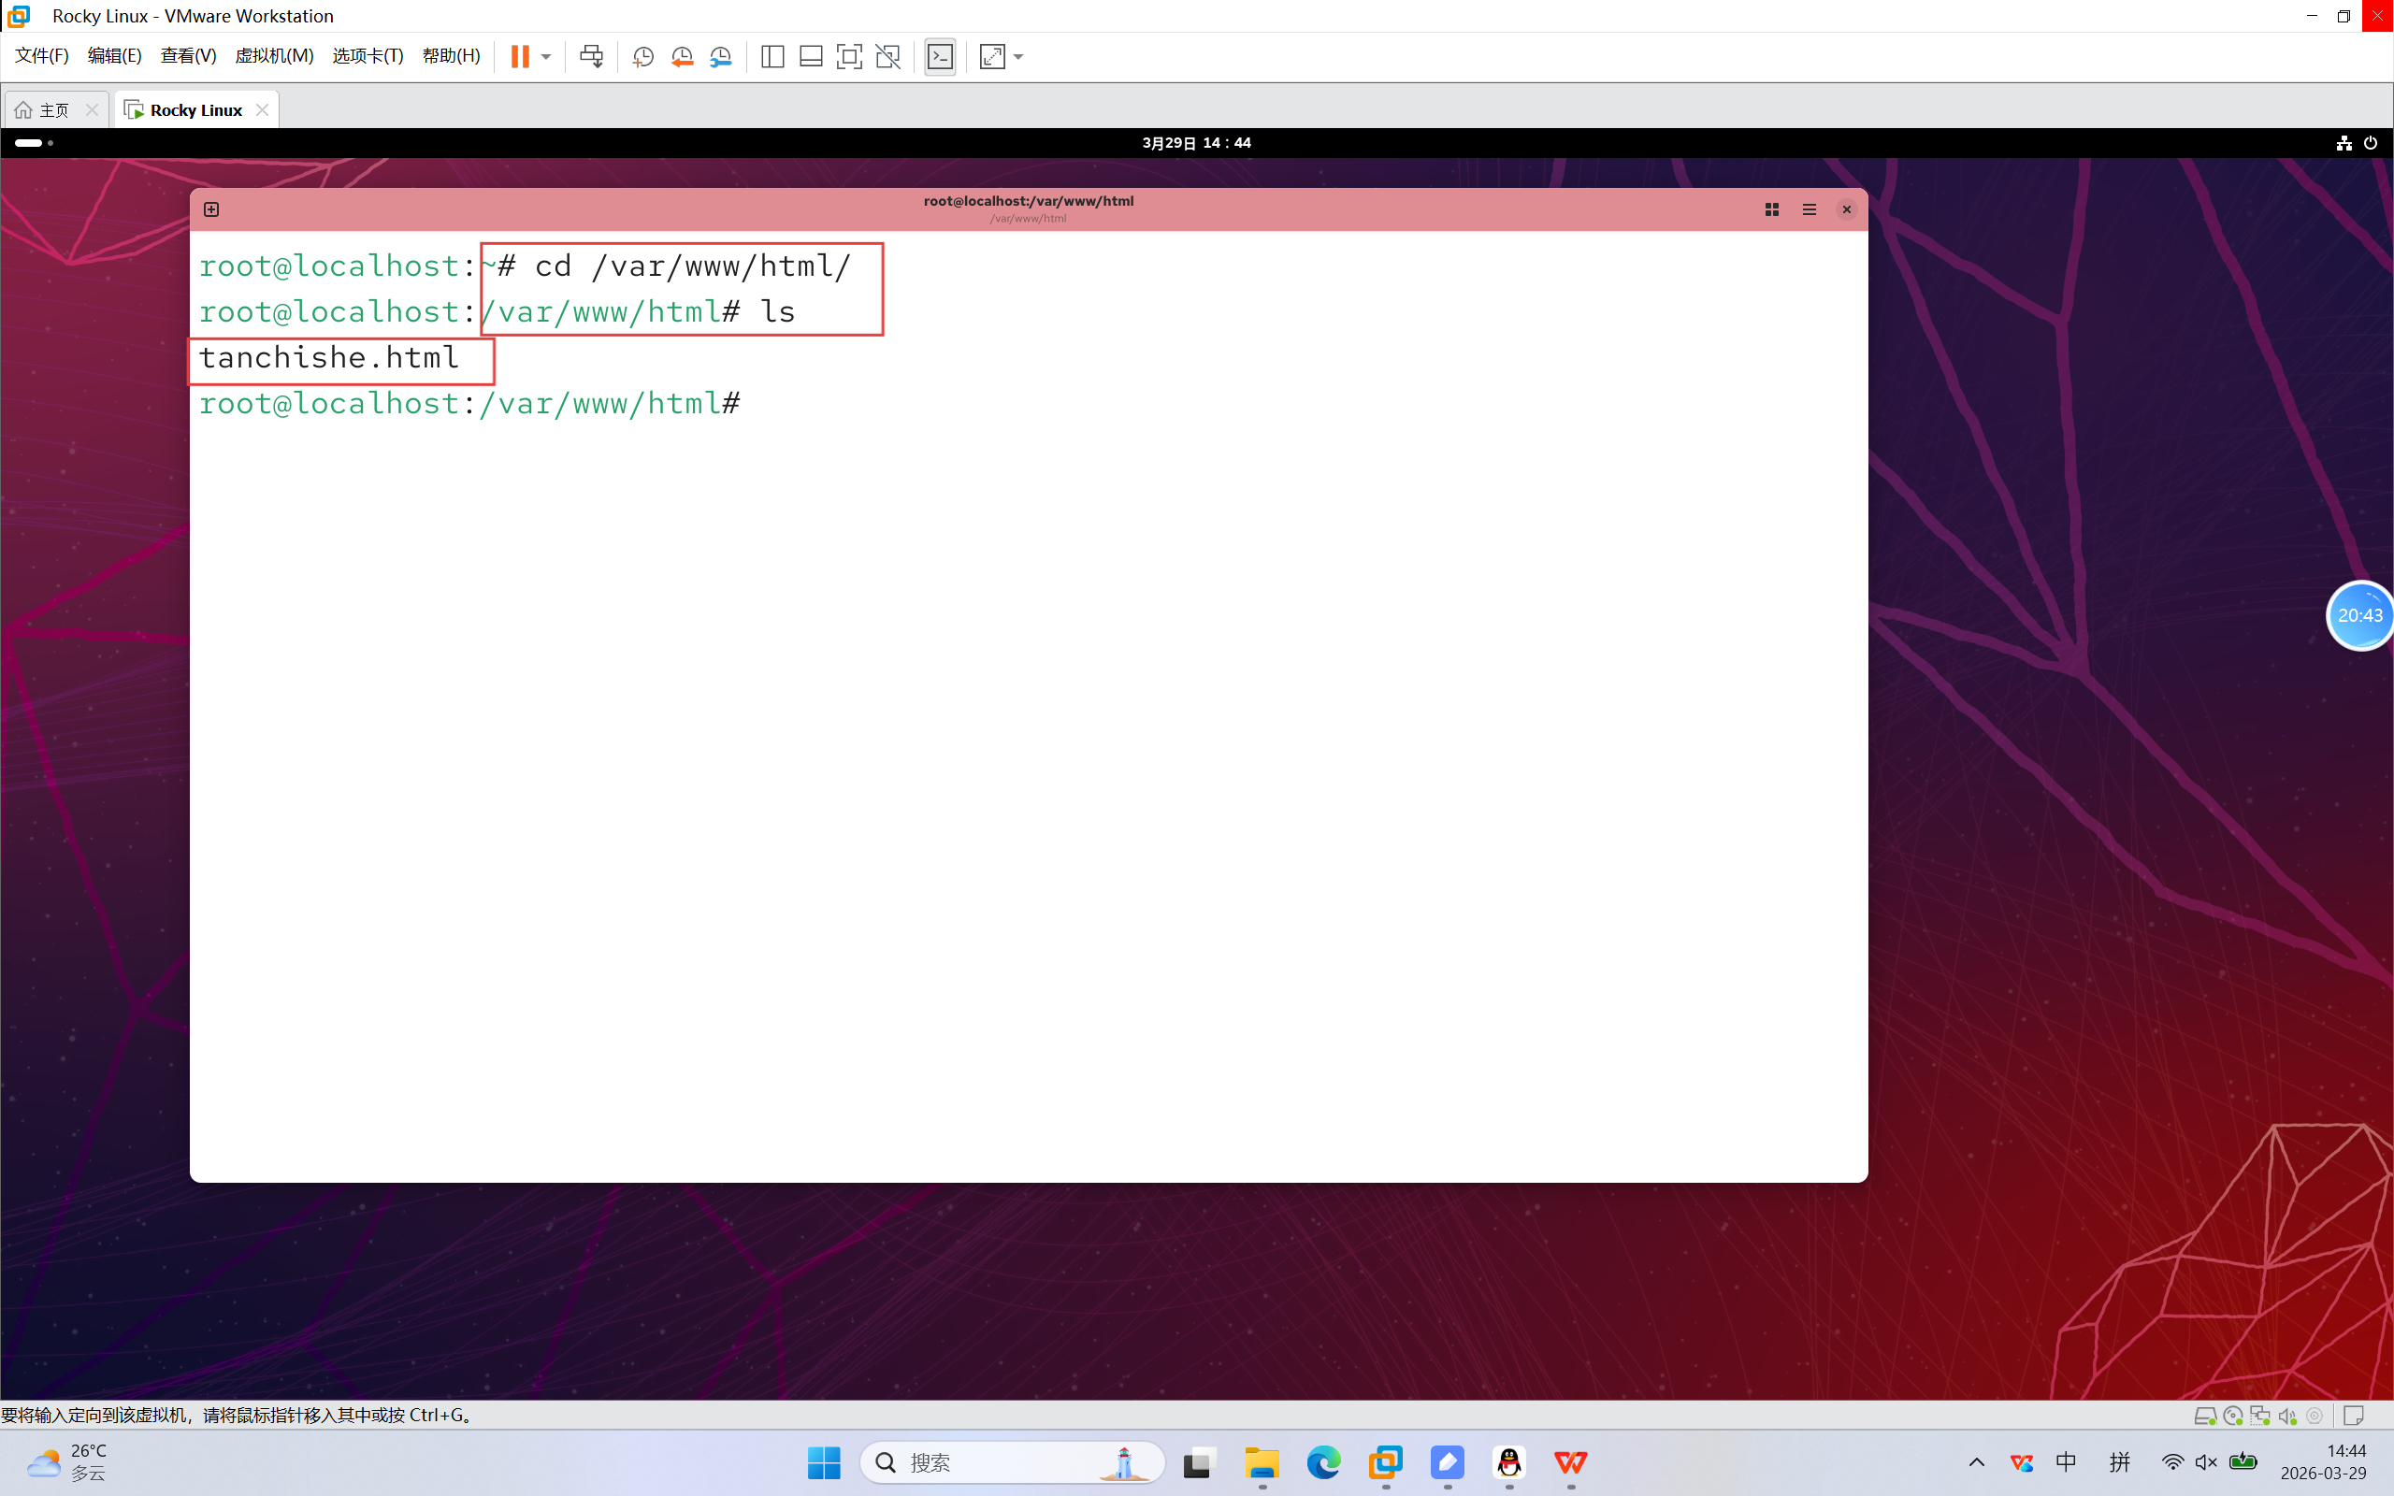Open the 虚拟机(M) menu
This screenshot has height=1496, width=2394.
coord(274,56)
